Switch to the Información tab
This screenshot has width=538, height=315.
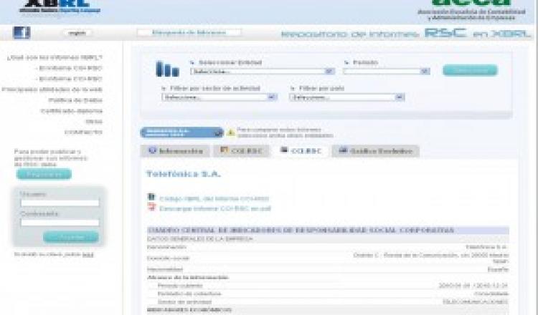click(175, 151)
